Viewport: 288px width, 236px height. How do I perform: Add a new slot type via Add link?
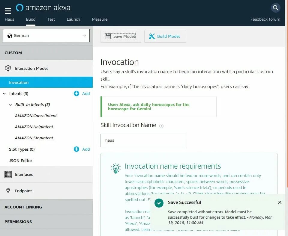coord(86,149)
